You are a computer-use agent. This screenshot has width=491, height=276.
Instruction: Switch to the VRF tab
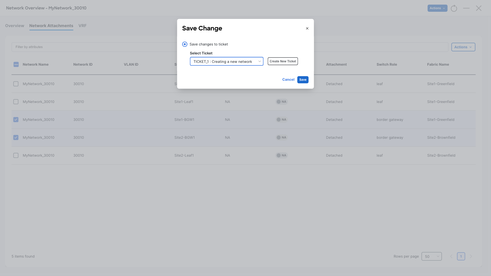point(82,26)
